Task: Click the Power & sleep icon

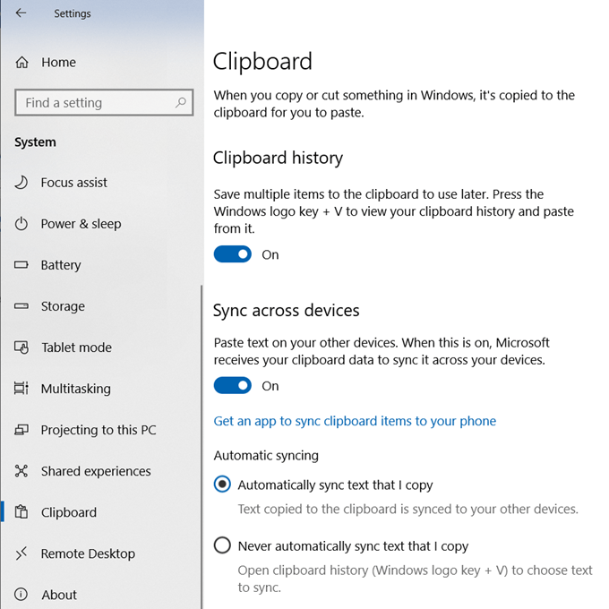Action: (21, 224)
